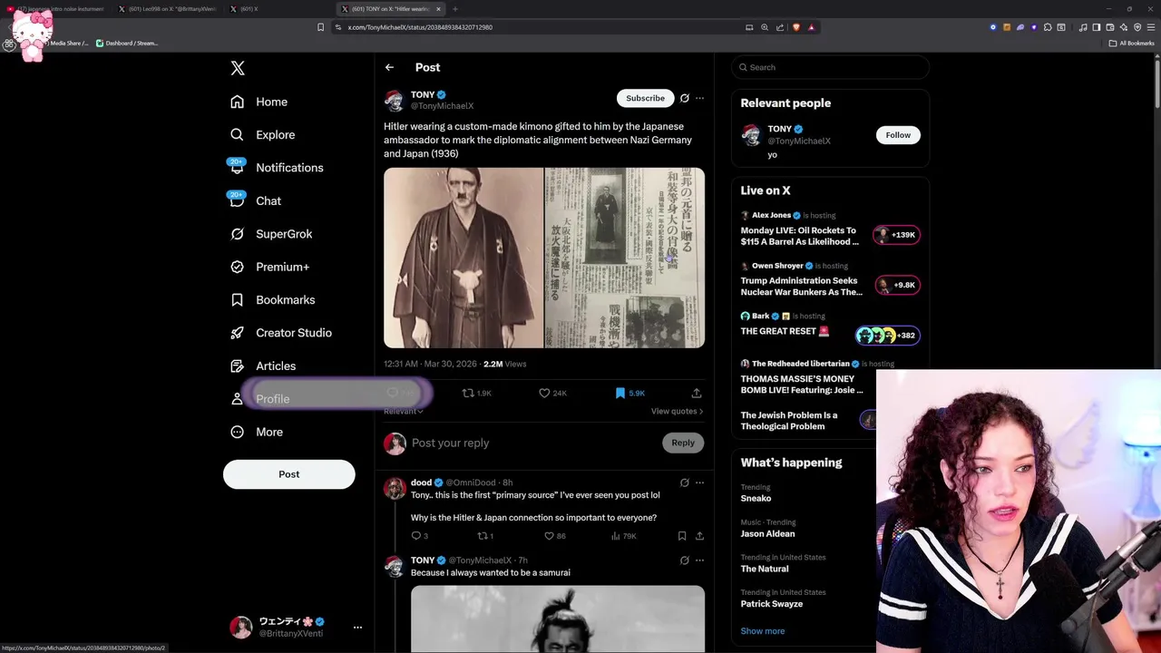Image resolution: width=1161 pixels, height=653 pixels.
Task: Share the main post
Action: 697,393
